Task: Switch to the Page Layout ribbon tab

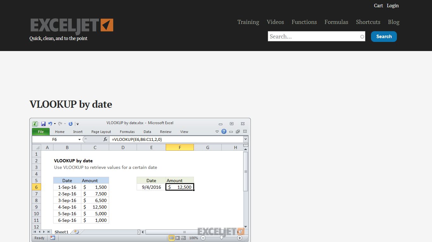Action: [x=101, y=132]
